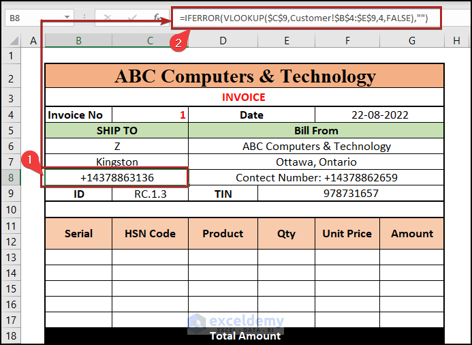The height and width of the screenshot is (345, 472).
Task: Select the Ottawa, Ontario cell
Action: (317, 162)
